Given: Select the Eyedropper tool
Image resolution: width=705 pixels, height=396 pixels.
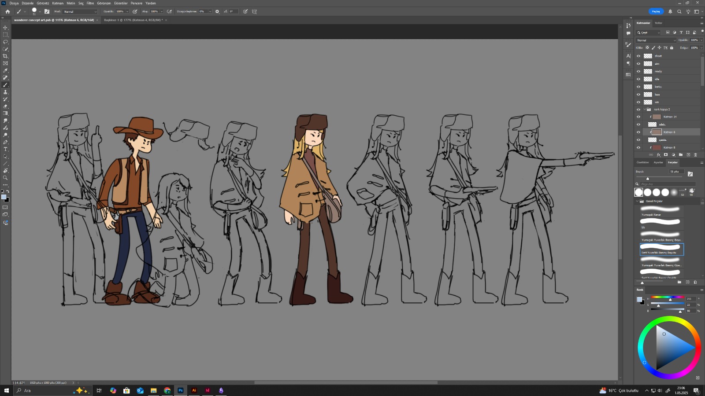Looking at the screenshot, I should (5, 70).
